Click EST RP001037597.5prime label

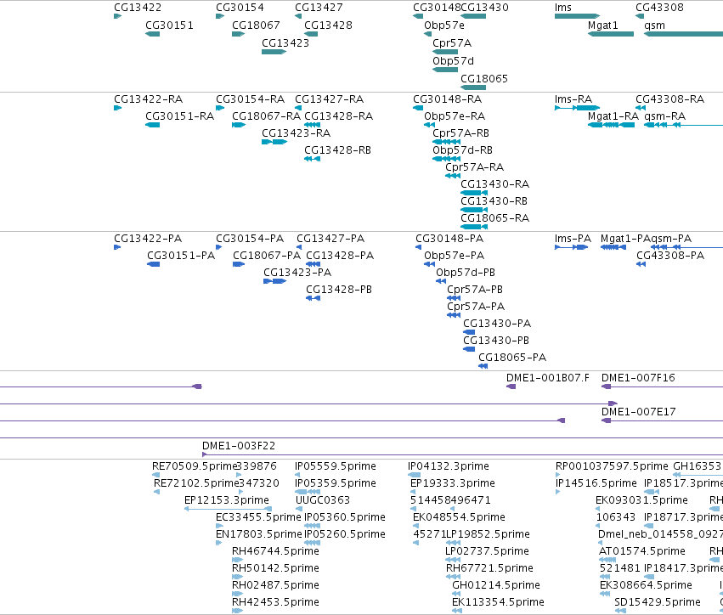point(612,466)
